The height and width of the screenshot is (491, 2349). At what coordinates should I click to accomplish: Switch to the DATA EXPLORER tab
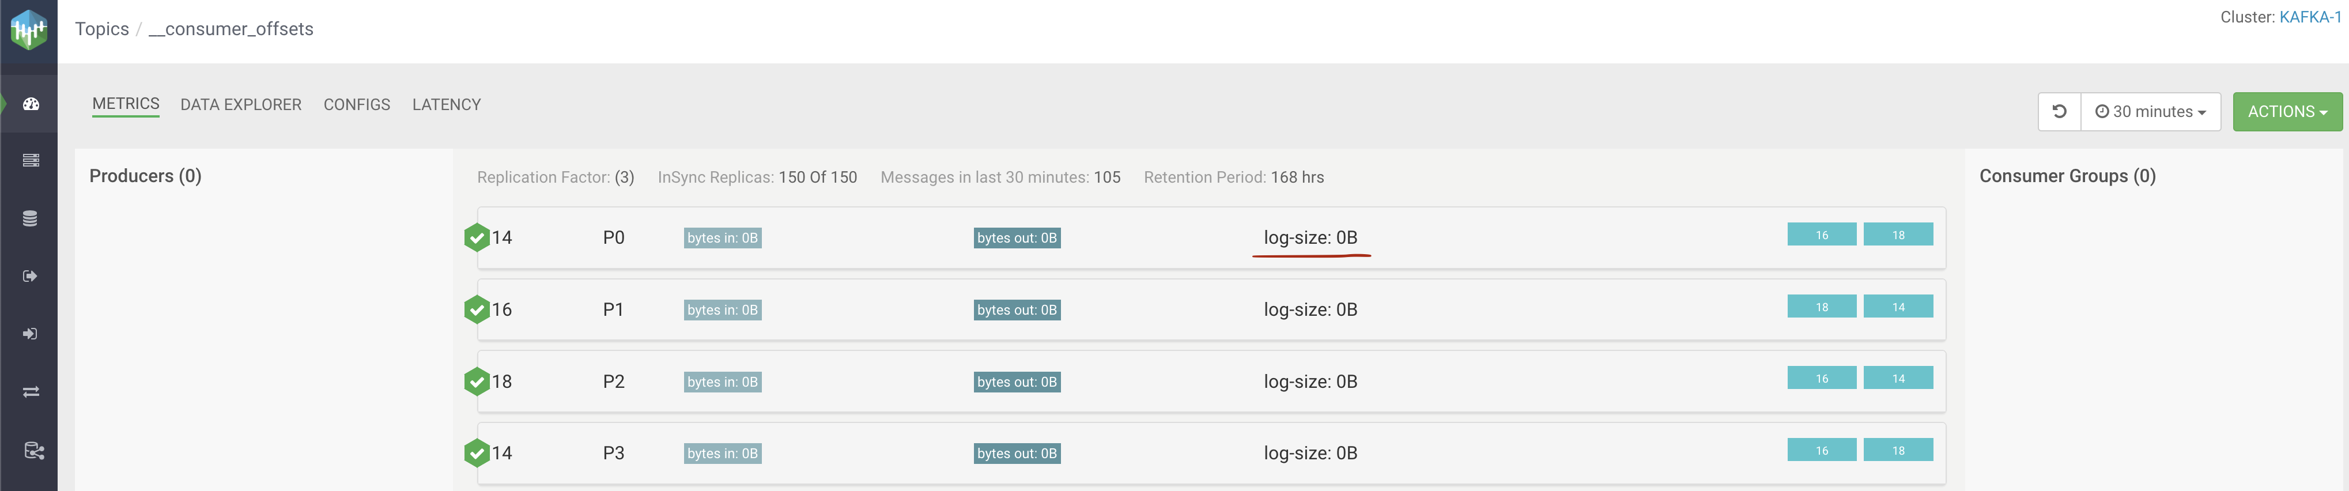tap(241, 105)
